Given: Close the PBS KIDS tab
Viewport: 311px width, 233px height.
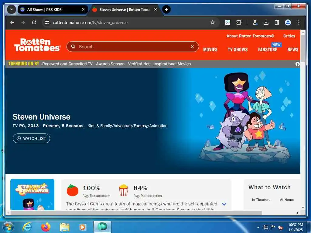Looking at the screenshot, I should pos(83,9).
